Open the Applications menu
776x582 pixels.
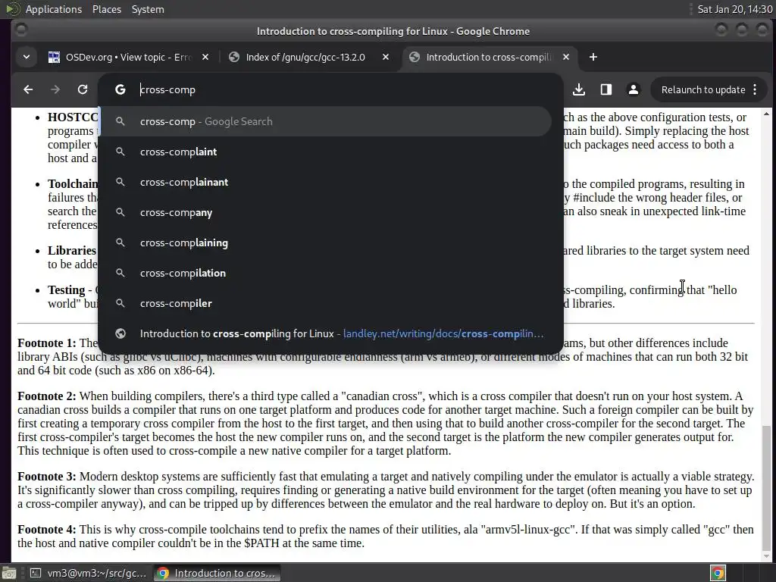pyautogui.click(x=54, y=9)
